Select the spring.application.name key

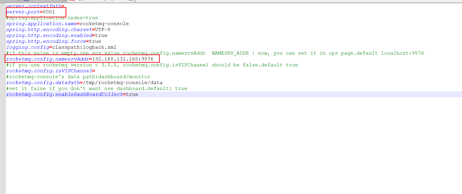click(42, 24)
